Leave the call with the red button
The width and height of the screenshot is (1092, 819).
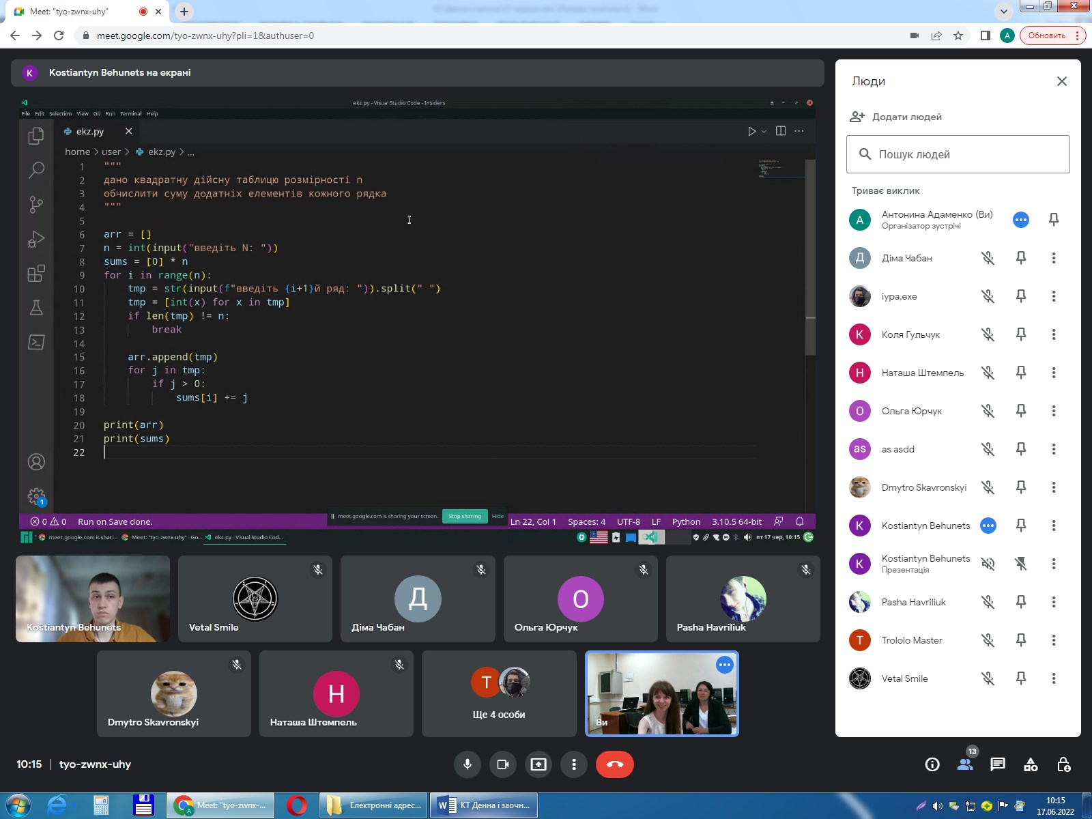[614, 764]
